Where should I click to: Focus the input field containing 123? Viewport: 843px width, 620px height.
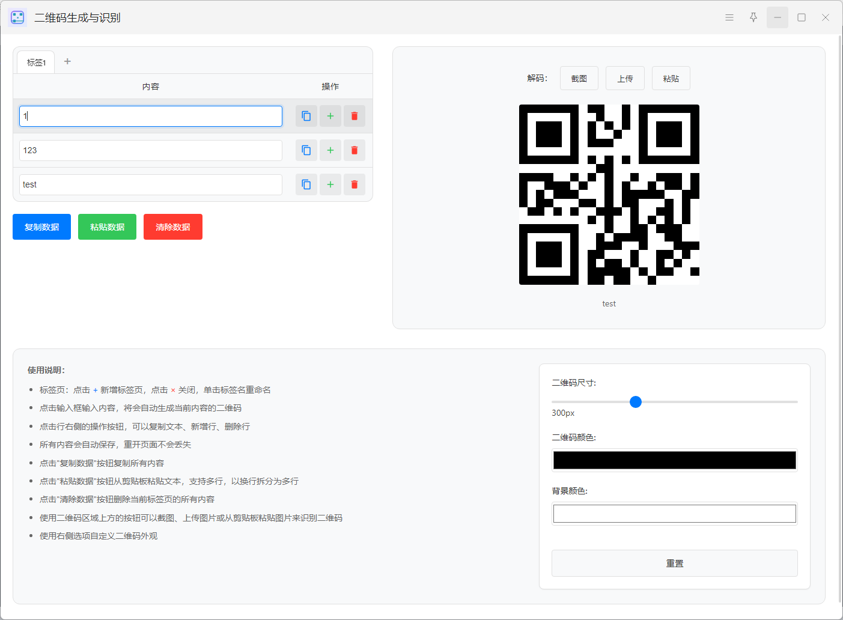tap(151, 150)
